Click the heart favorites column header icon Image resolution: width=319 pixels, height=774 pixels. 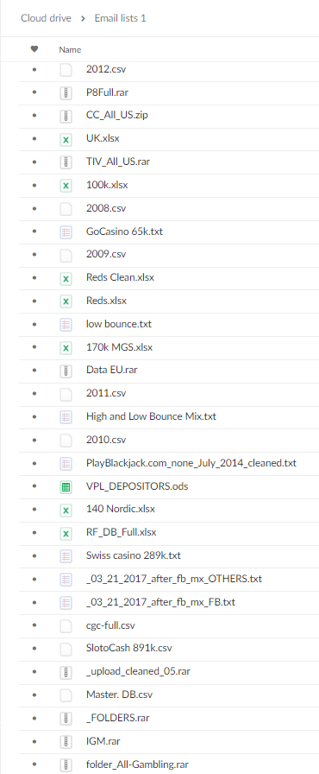[34, 49]
